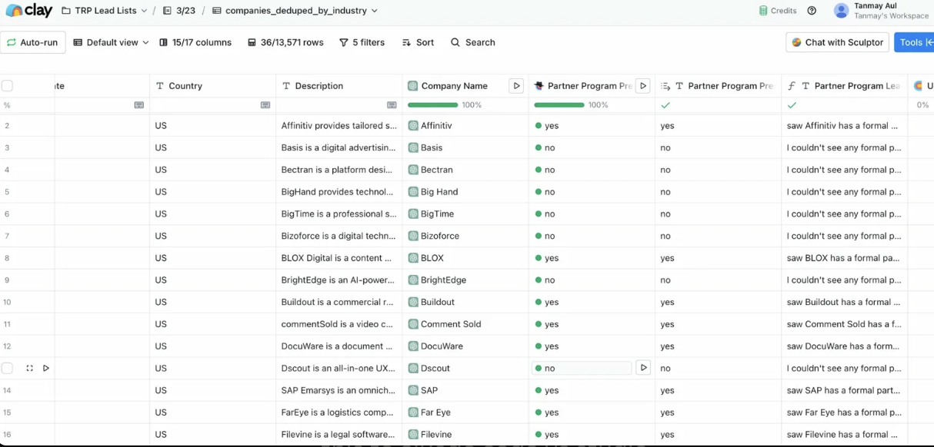Click the 3/23 workbook icon in breadcrumb
The width and height of the screenshot is (934, 447).
tap(167, 11)
